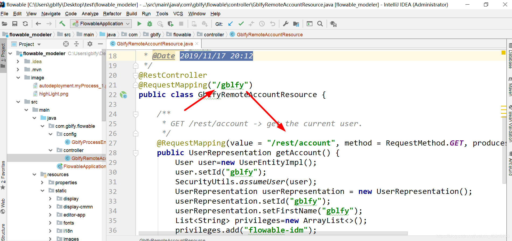Search everywhere with the magnifier icon
This screenshot has height=241, width=512.
[x=320, y=24]
